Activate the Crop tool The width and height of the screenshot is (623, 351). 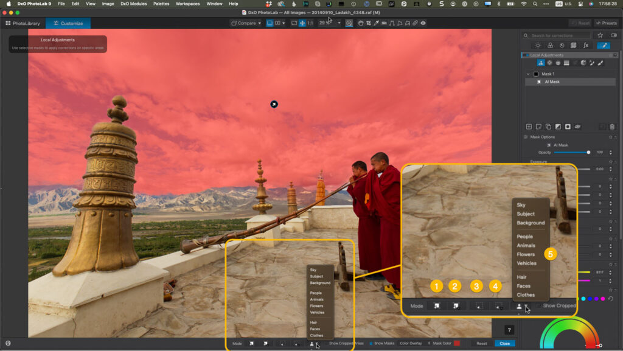tap(369, 23)
